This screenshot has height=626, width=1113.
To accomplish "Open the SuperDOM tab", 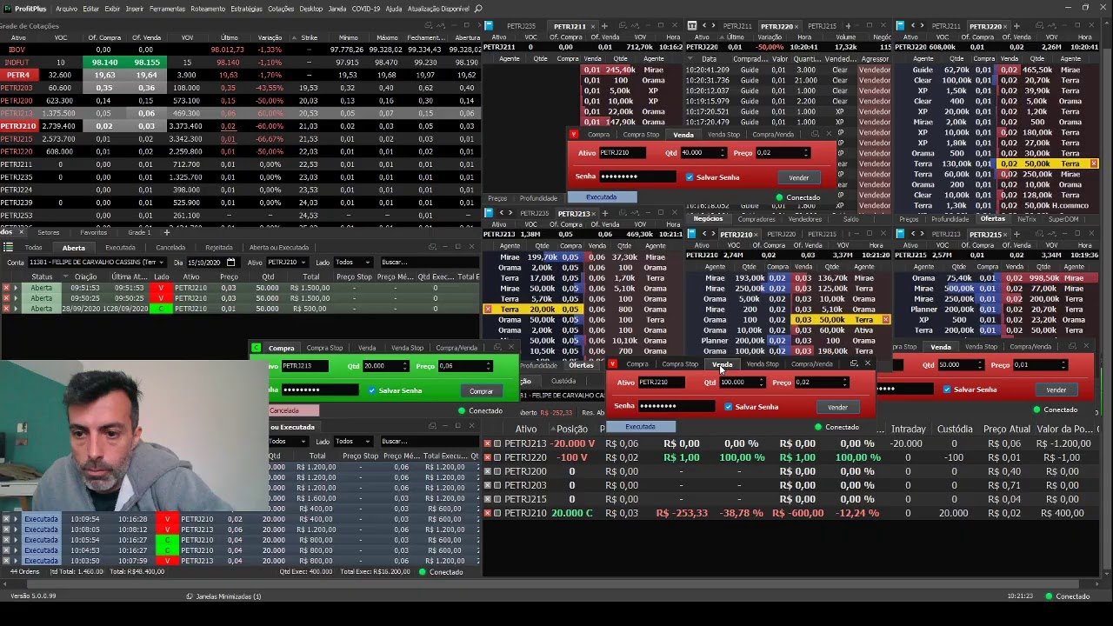I will pos(1063,219).
